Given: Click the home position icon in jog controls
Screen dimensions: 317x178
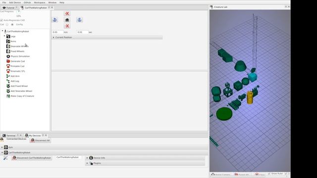Looking at the screenshot, I should [67, 20].
